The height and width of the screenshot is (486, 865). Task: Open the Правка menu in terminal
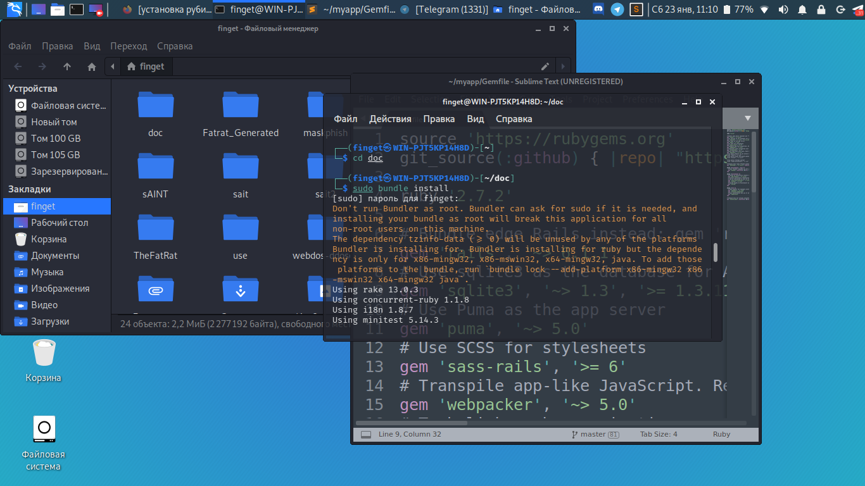tap(439, 119)
